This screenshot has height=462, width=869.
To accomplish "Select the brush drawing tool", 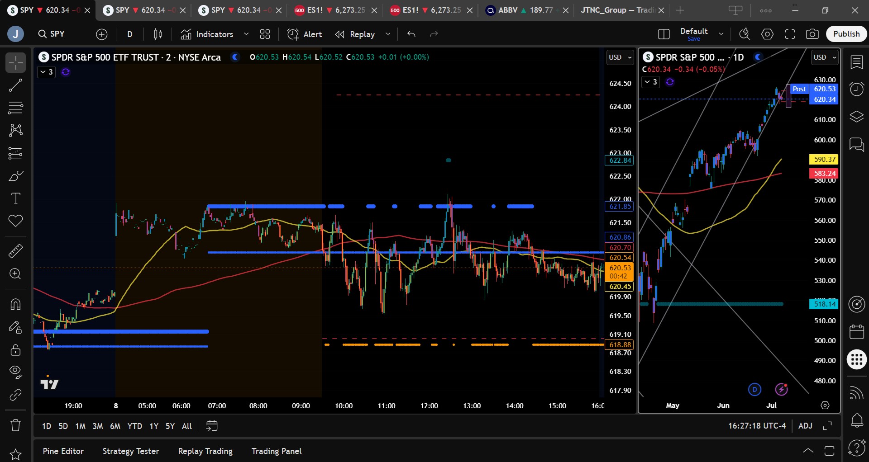I will [15, 176].
